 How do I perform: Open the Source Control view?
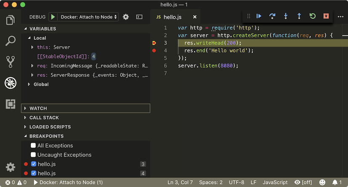(11, 61)
